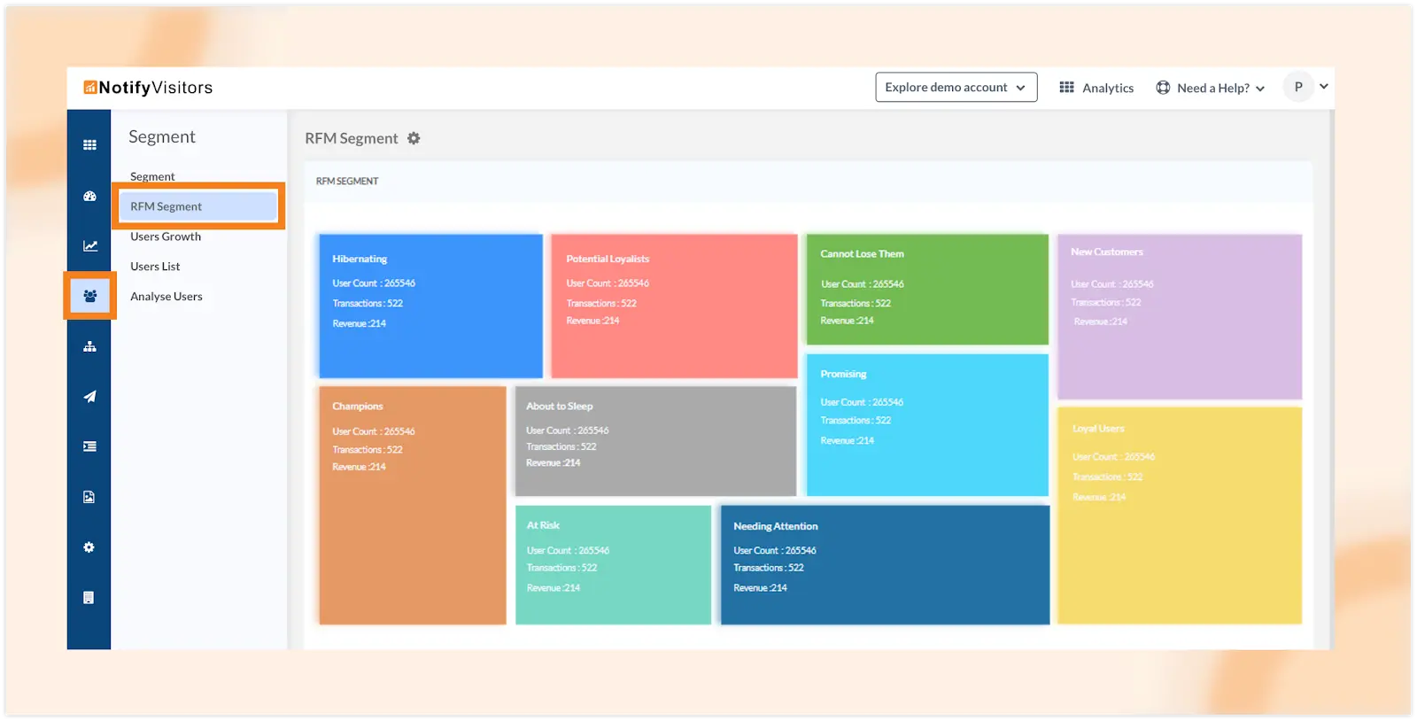Open the hierarchy sitemap icon in the sidebar

(x=89, y=346)
